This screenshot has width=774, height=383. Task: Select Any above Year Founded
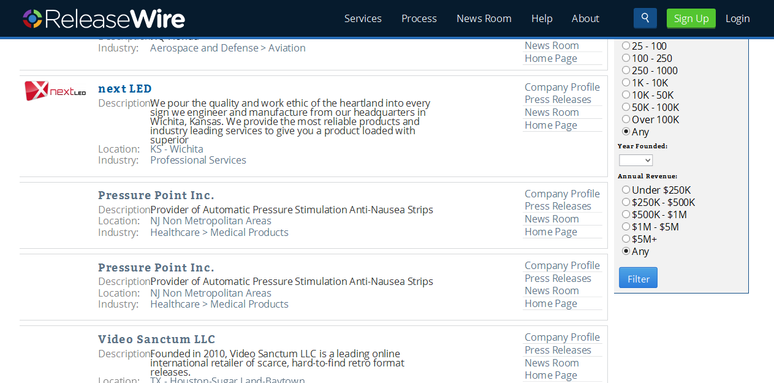click(x=626, y=132)
